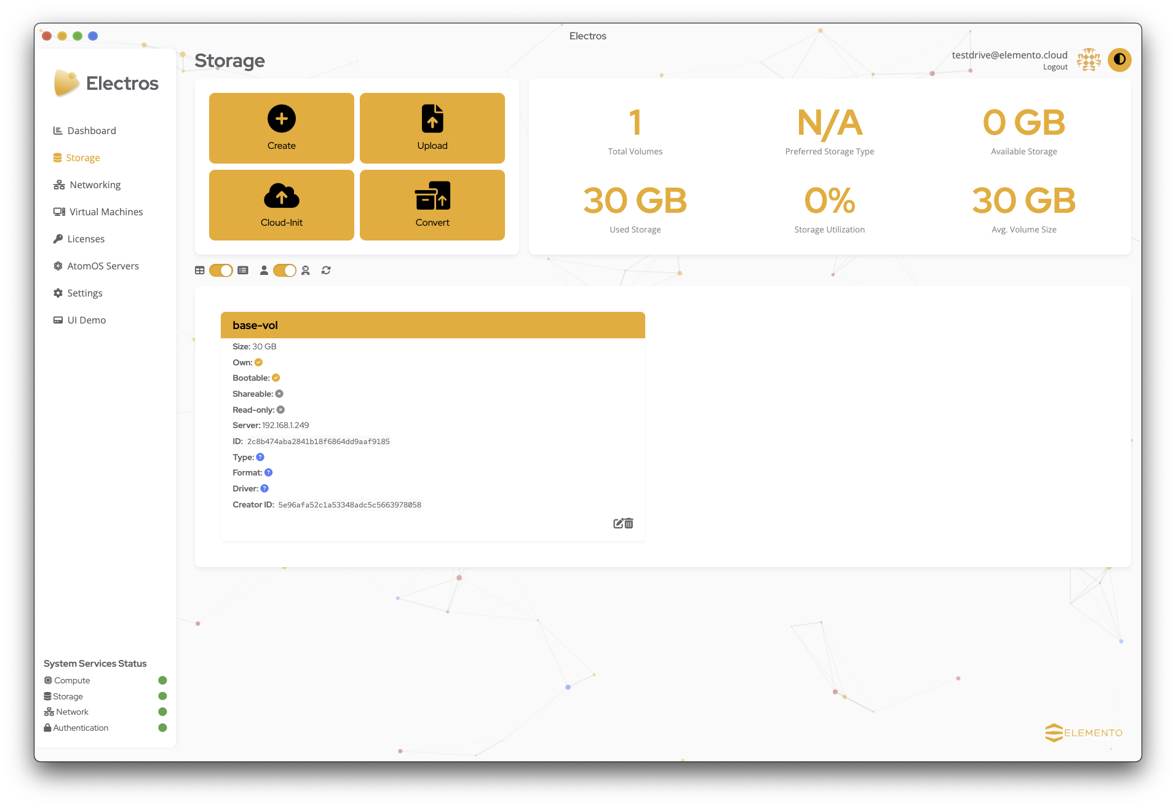This screenshot has width=1176, height=807.
Task: Click the Electros logo in sidebar
Action: pos(106,83)
